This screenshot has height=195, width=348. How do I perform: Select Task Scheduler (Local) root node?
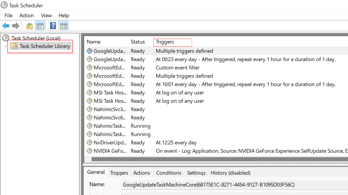36,38
